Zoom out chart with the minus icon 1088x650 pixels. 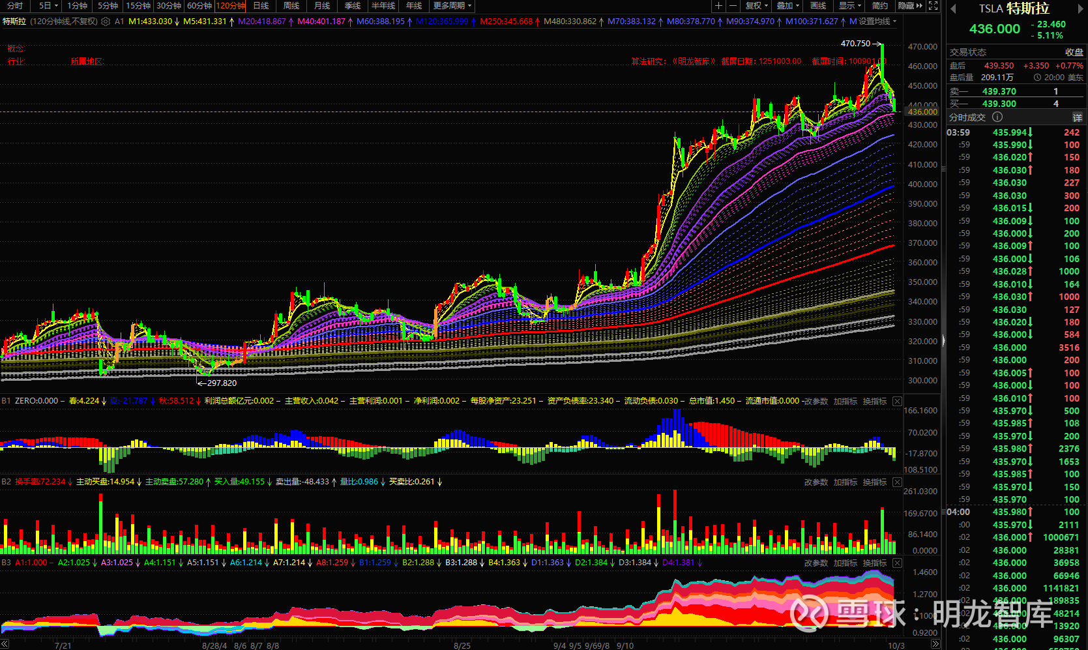(733, 6)
